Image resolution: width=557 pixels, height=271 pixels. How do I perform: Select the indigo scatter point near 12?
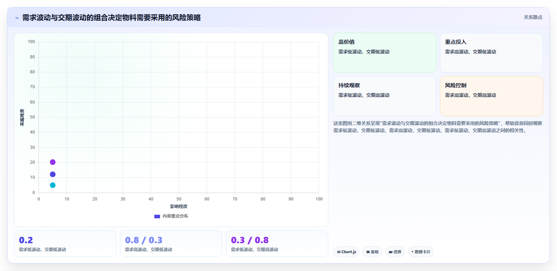point(52,174)
